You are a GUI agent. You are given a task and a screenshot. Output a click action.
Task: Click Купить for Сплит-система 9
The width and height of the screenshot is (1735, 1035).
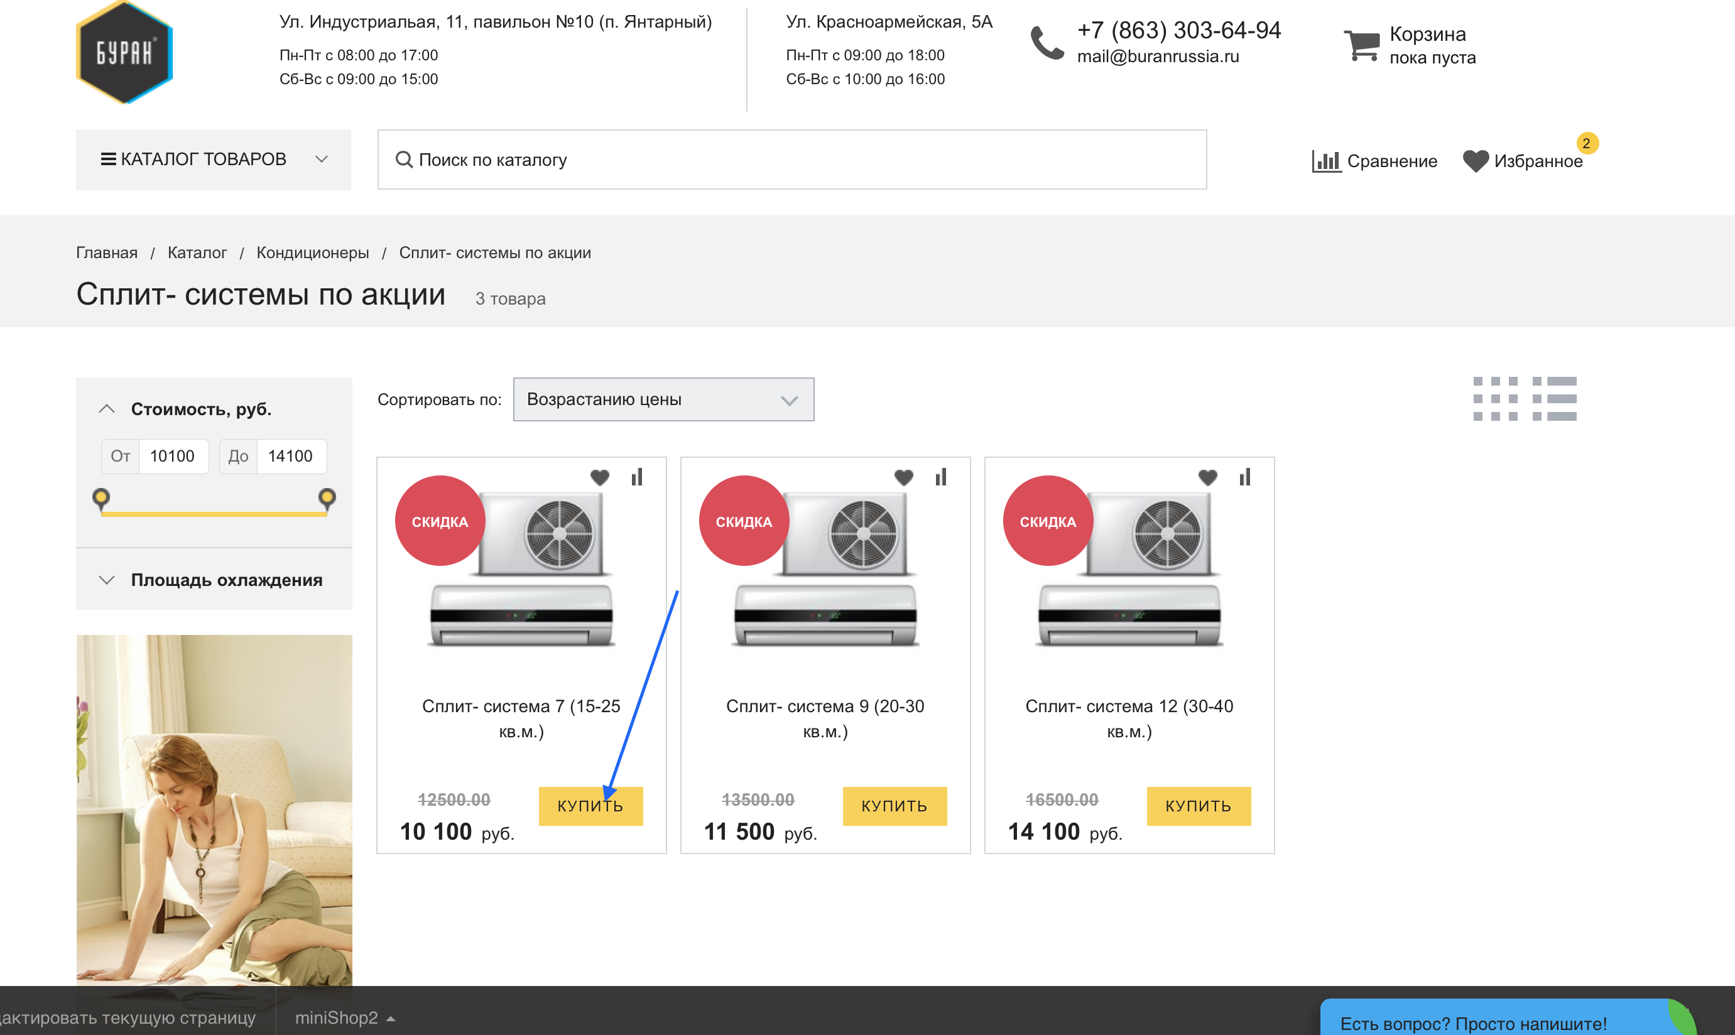click(x=894, y=806)
